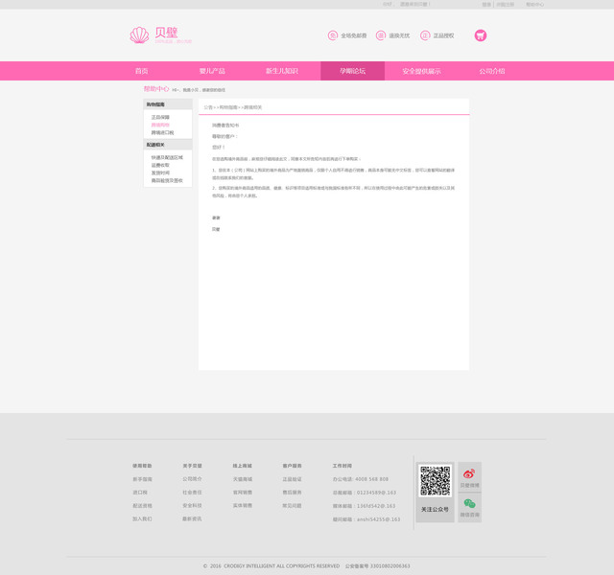Click 常见问题 footer link
The width and height of the screenshot is (614, 575).
click(x=292, y=506)
